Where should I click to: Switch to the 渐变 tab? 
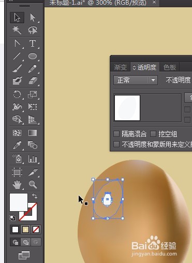point(120,67)
